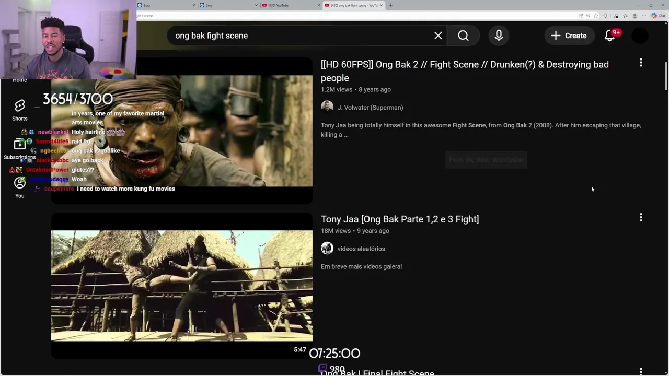Click the videos aleatórios channel avatar
Viewport: 669px width, 376px height.
tap(327, 248)
